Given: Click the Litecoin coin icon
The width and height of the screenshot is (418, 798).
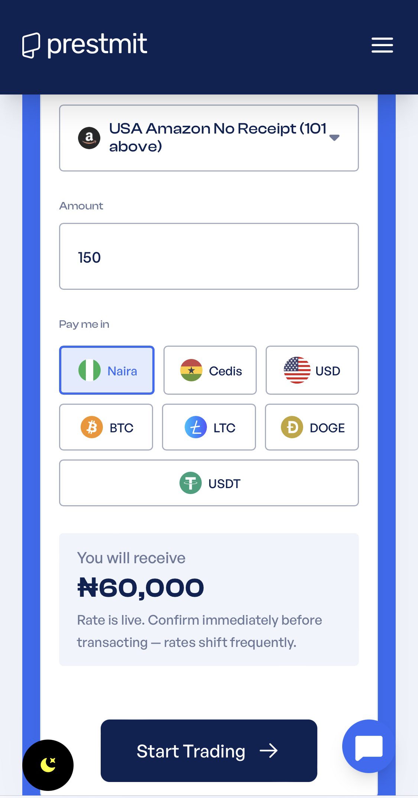Looking at the screenshot, I should tap(196, 427).
